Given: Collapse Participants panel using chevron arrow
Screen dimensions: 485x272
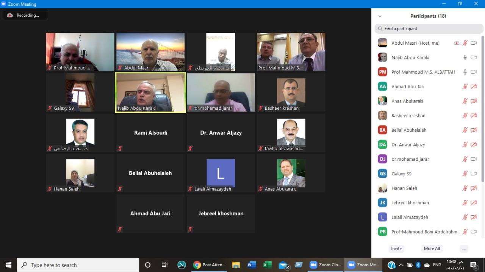Looking at the screenshot, I should 380,16.
